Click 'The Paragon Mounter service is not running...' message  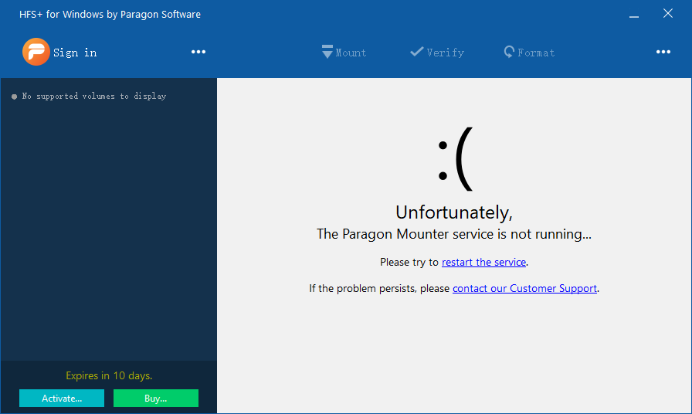(x=454, y=234)
